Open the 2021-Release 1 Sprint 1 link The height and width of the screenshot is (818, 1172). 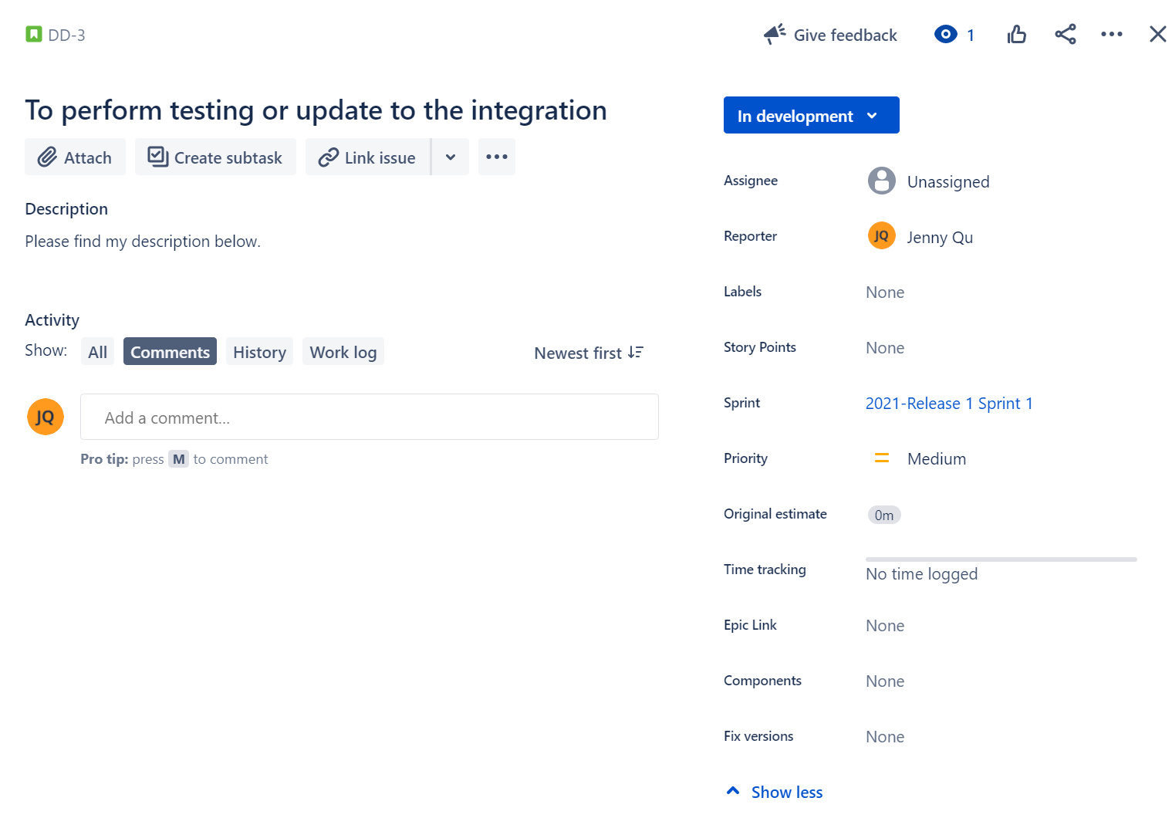950,403
